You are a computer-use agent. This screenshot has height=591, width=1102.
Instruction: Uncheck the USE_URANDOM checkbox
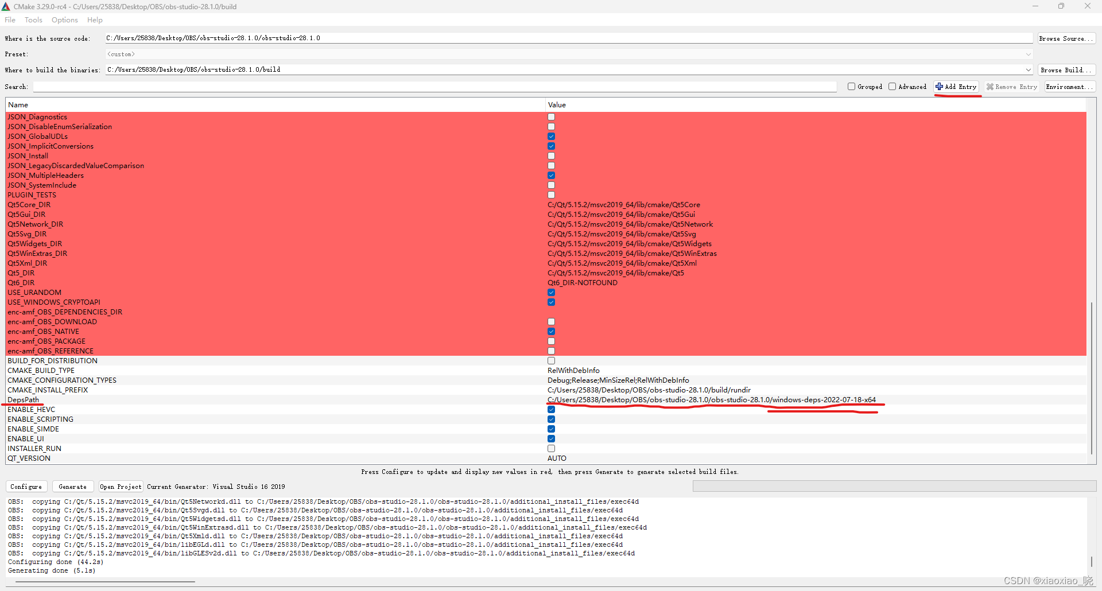[551, 293]
